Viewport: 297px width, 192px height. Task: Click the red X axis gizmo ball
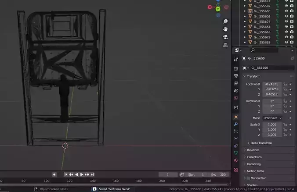210,7
